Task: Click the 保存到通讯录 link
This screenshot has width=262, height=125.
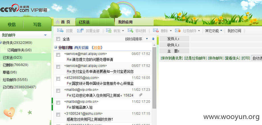Action: [x=172, y=58]
